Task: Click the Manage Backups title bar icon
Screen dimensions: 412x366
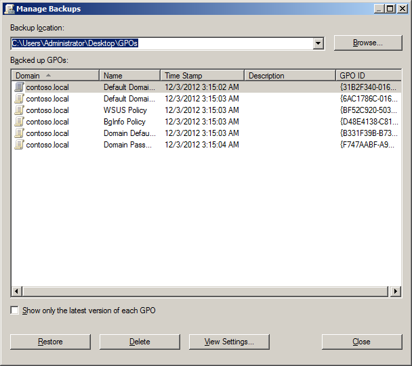Action: coord(9,9)
